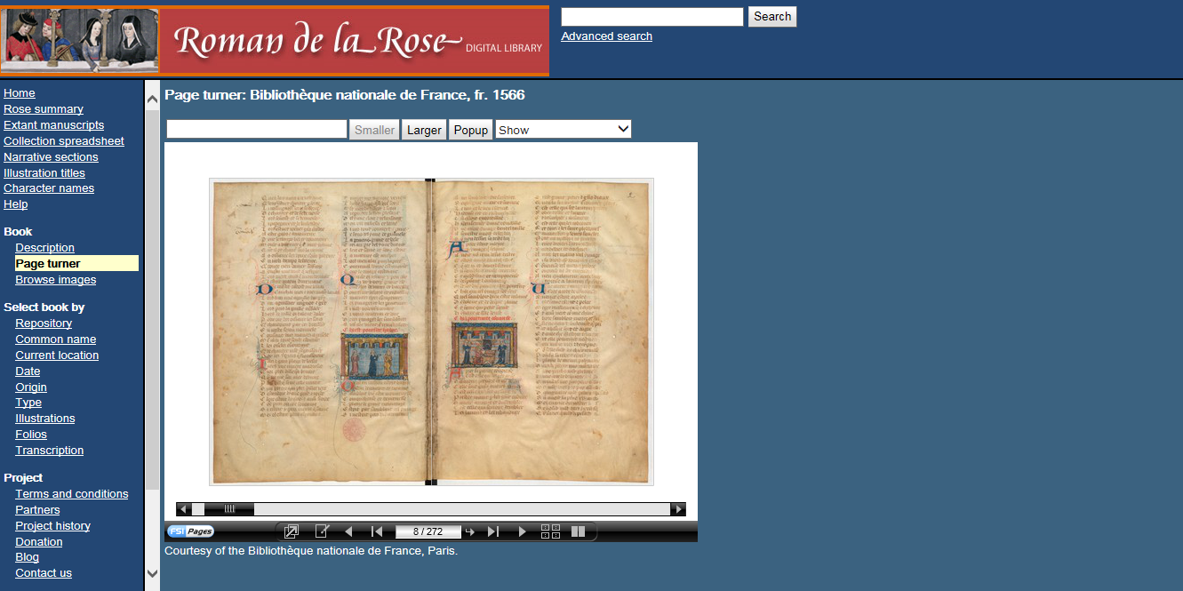Open Character names
1183x591 pixels.
(49, 188)
